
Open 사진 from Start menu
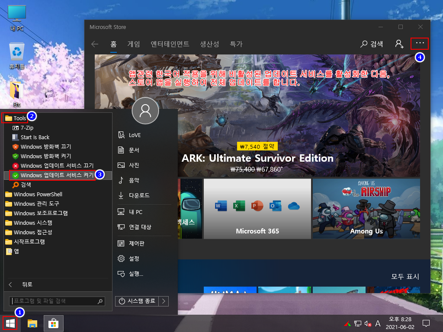pos(128,165)
